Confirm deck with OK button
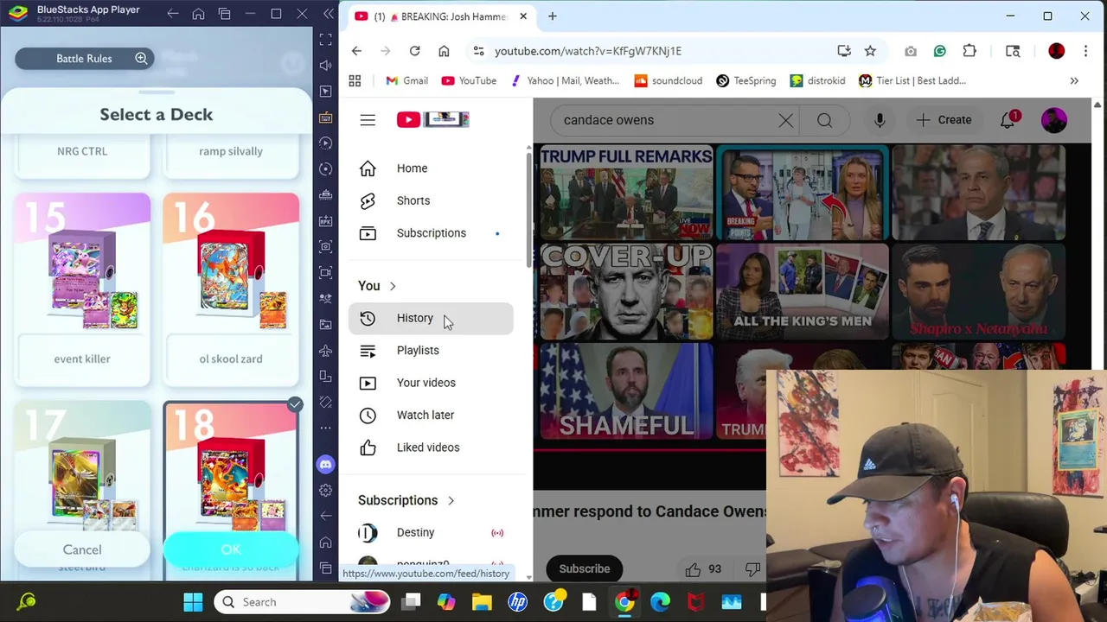 click(x=230, y=549)
